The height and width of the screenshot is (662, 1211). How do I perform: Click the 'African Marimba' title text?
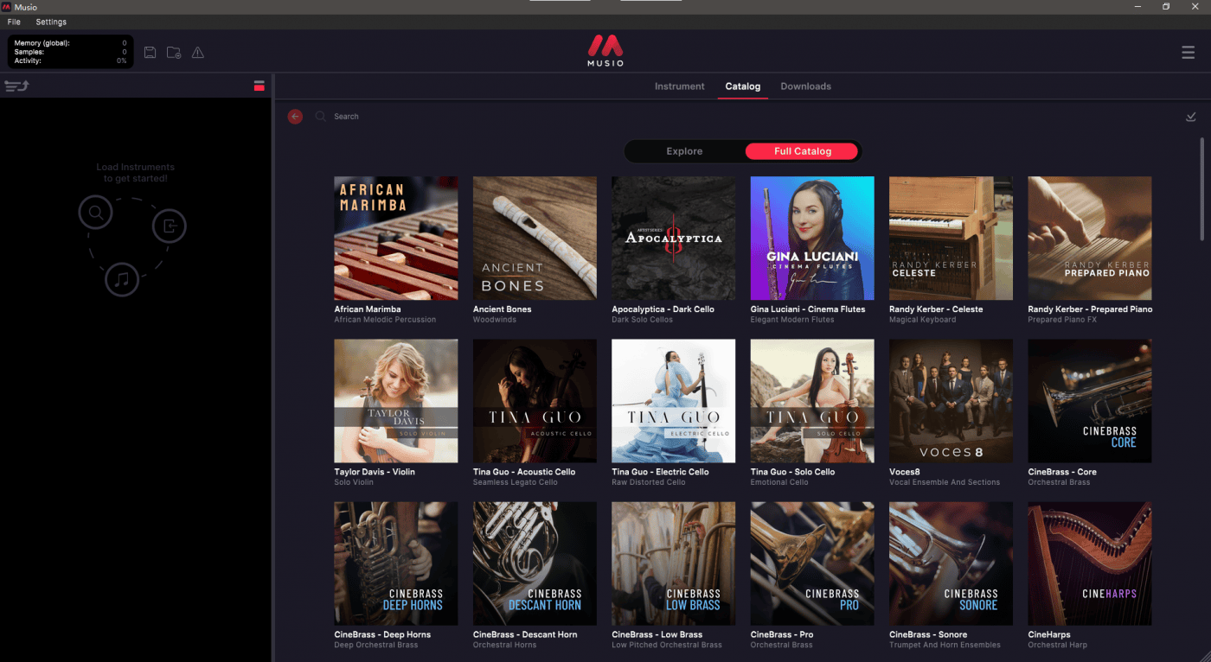click(368, 309)
